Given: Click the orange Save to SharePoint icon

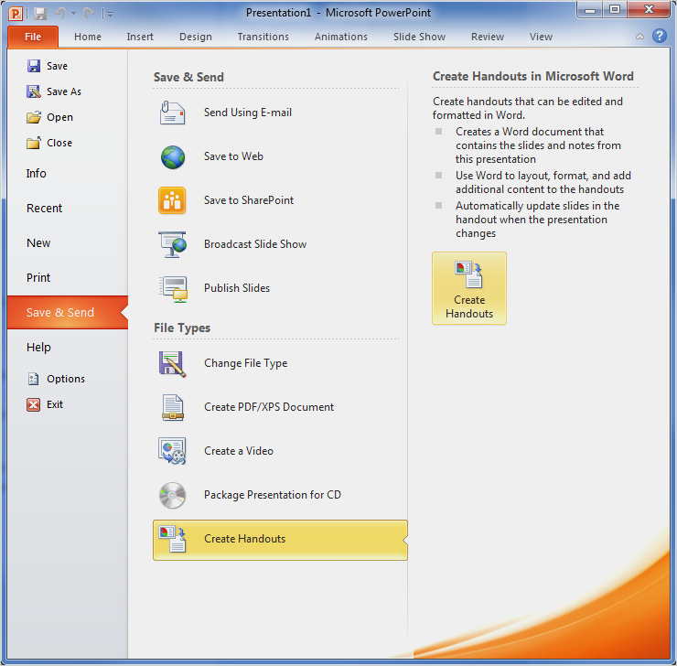Looking at the screenshot, I should tap(172, 200).
